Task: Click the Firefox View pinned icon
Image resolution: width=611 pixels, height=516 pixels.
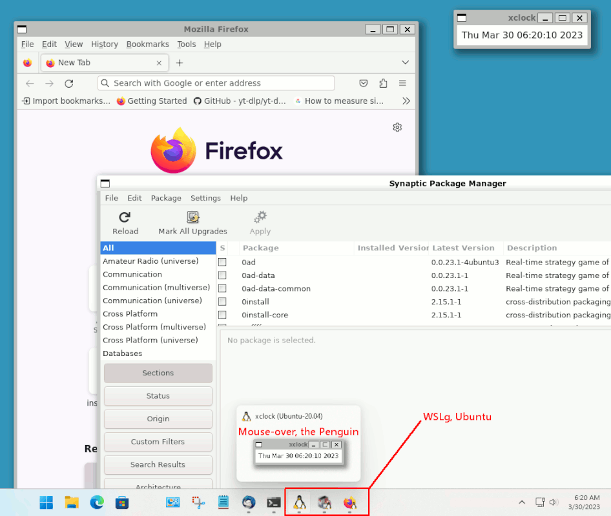Action: coord(27,63)
